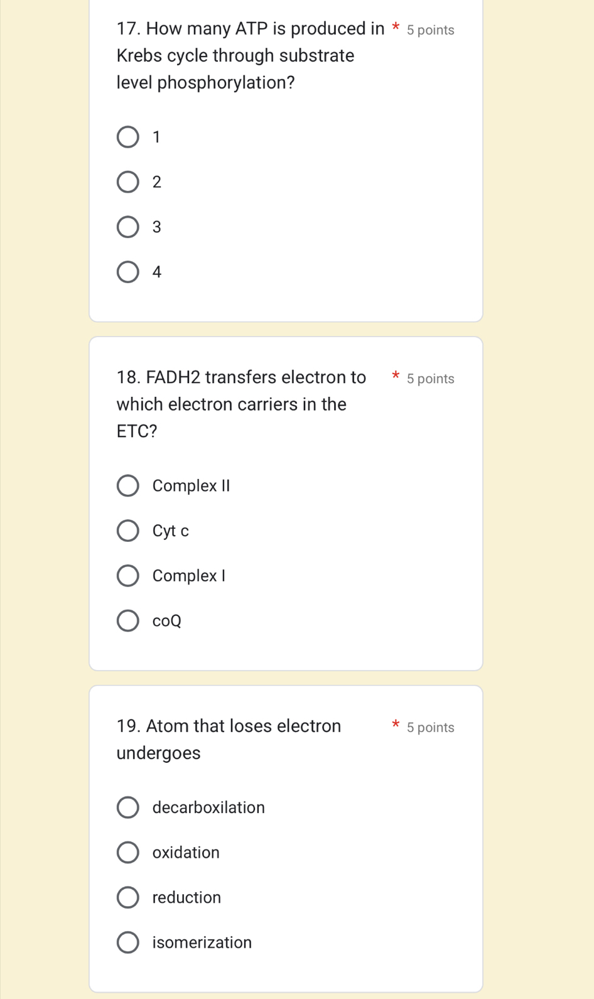Click the coQ label text

pos(167,621)
